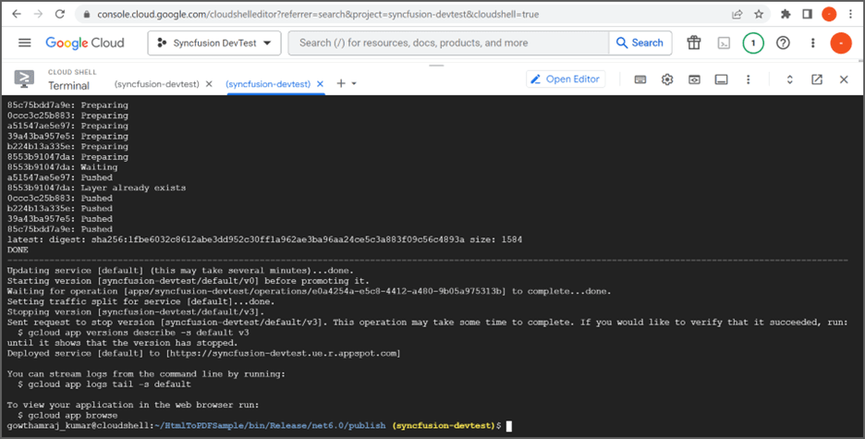Click the blue Search button
This screenshot has height=439, width=865.
click(640, 43)
